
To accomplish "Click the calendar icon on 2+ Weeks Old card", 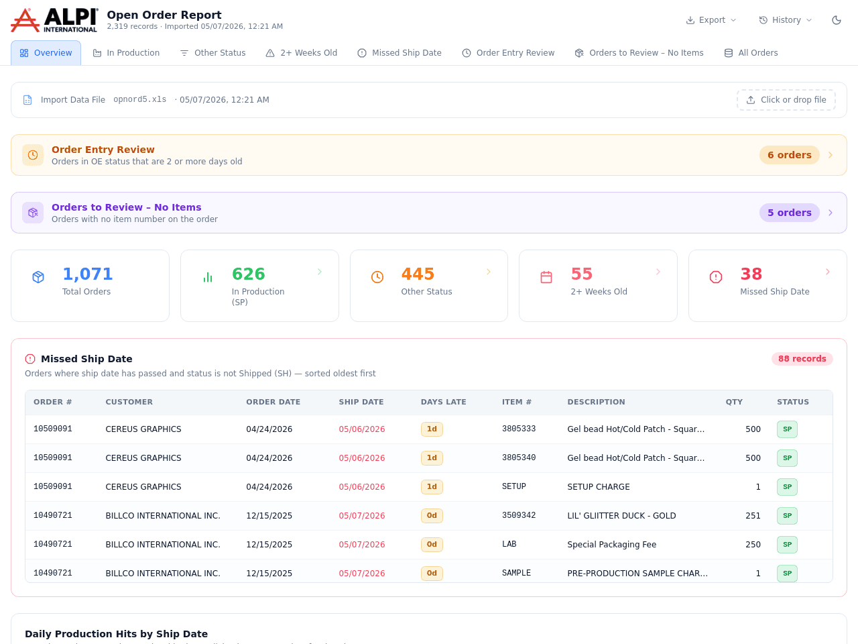I will click(x=546, y=277).
